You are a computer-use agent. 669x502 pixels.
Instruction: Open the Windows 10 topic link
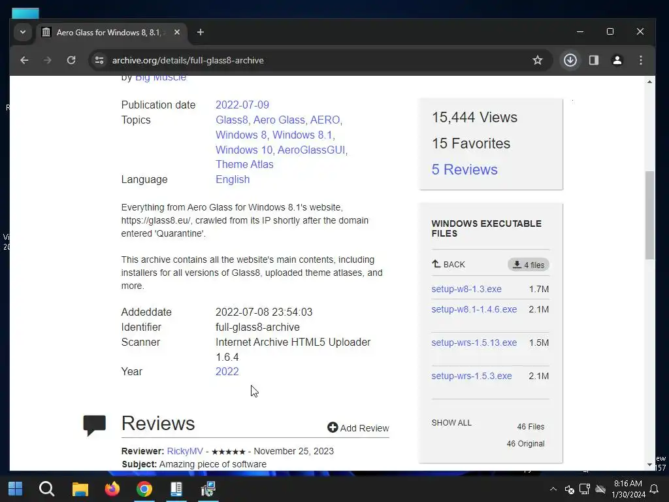pos(244,150)
